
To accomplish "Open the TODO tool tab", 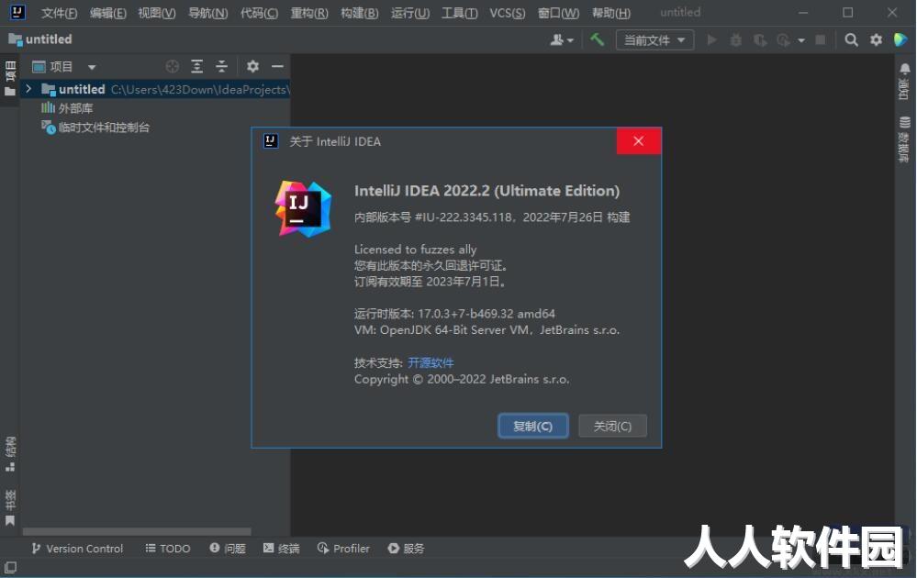I will (168, 549).
